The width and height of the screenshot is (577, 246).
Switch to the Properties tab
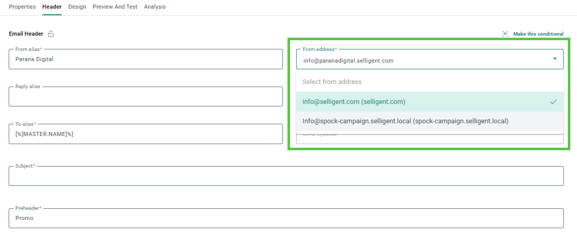22,7
